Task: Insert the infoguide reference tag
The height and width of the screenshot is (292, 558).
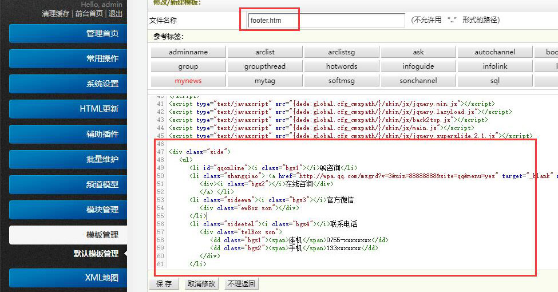Action: (x=418, y=66)
